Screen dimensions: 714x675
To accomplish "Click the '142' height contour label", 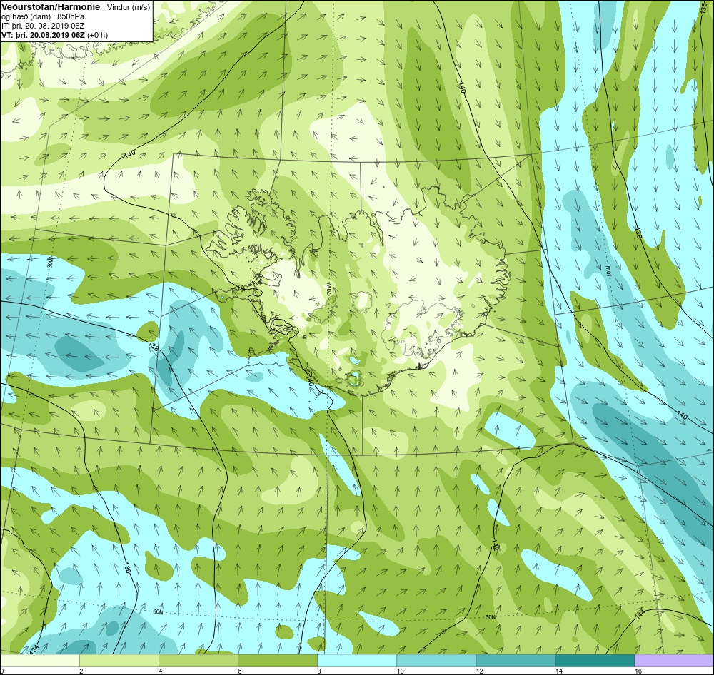I will (x=495, y=544).
